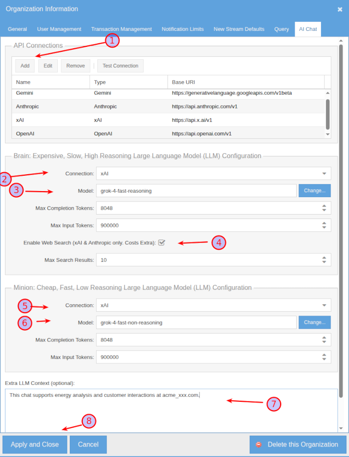This screenshot has height=457, width=349.
Task: Go to the New Stream Defaults tab
Action: [239, 29]
